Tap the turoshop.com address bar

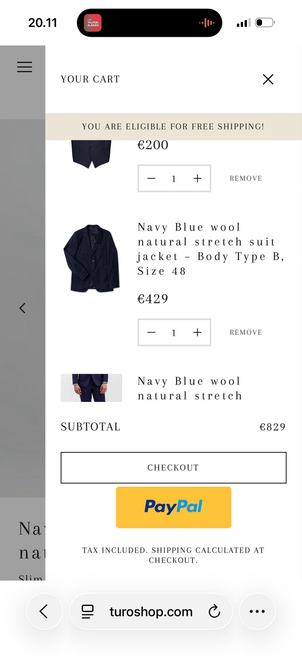click(151, 612)
